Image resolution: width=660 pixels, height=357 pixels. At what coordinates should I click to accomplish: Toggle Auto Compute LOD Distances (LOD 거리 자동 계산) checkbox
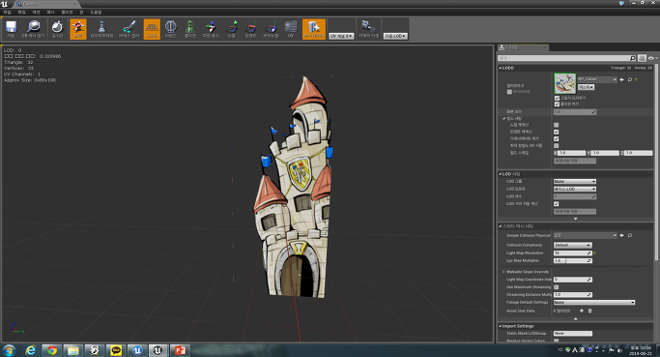coord(556,204)
